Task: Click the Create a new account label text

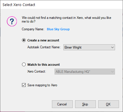Action: (x=43, y=40)
